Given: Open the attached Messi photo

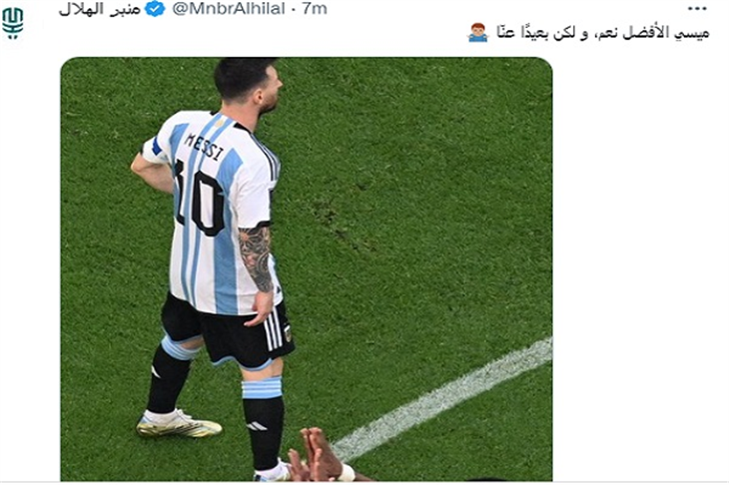Looking at the screenshot, I should click(307, 269).
